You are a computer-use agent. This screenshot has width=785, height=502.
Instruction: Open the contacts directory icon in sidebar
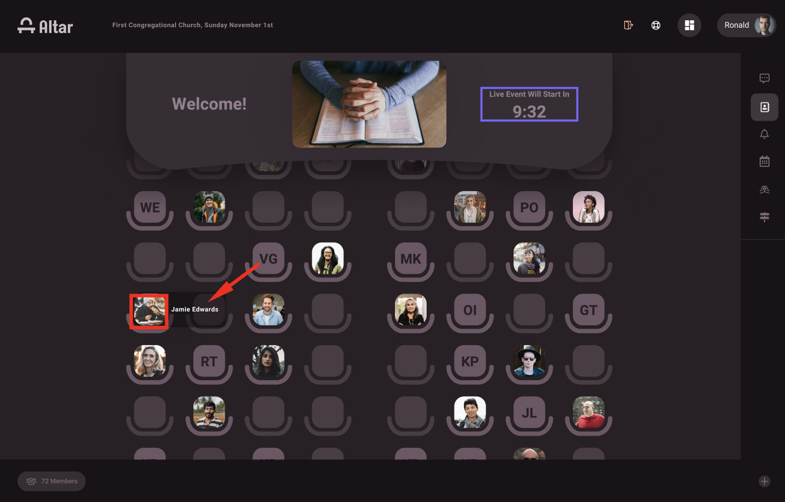[764, 107]
